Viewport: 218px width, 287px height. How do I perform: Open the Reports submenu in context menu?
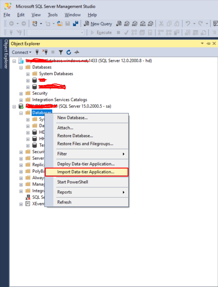[87, 192]
